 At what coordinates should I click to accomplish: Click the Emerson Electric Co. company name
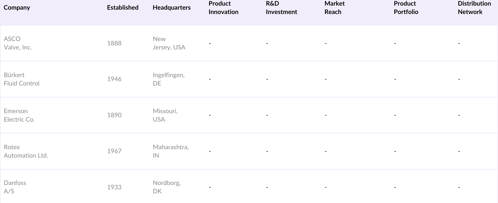coord(19,115)
